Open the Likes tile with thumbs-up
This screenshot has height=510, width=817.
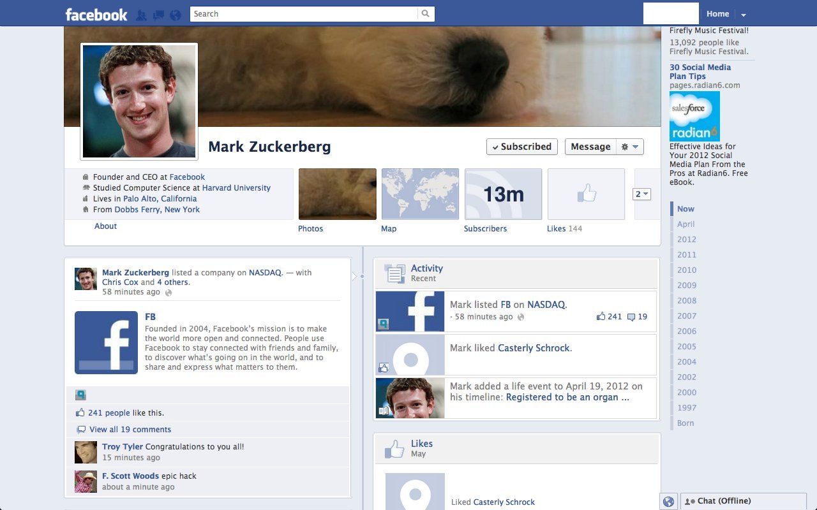click(x=586, y=194)
